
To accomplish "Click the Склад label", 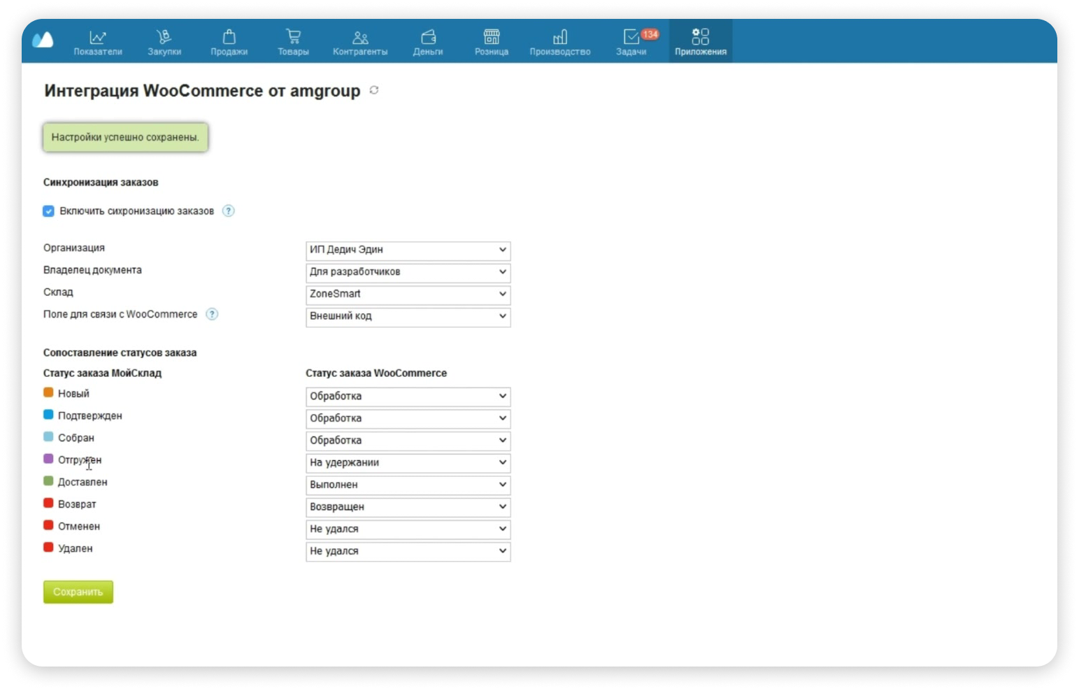I will pyautogui.click(x=58, y=292).
